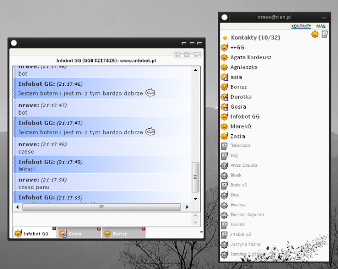Image resolution: width=338 pixels, height=269 pixels.
Task: Click the horizontal scrollbar thumb in chat
Action: pos(101,207)
